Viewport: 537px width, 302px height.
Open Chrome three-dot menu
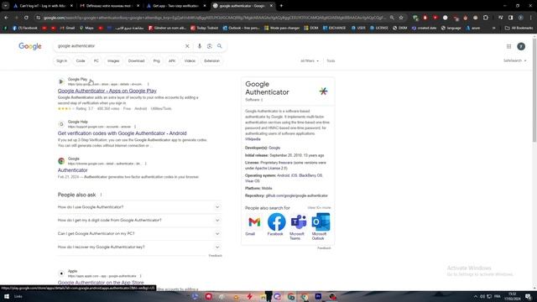click(x=530, y=18)
